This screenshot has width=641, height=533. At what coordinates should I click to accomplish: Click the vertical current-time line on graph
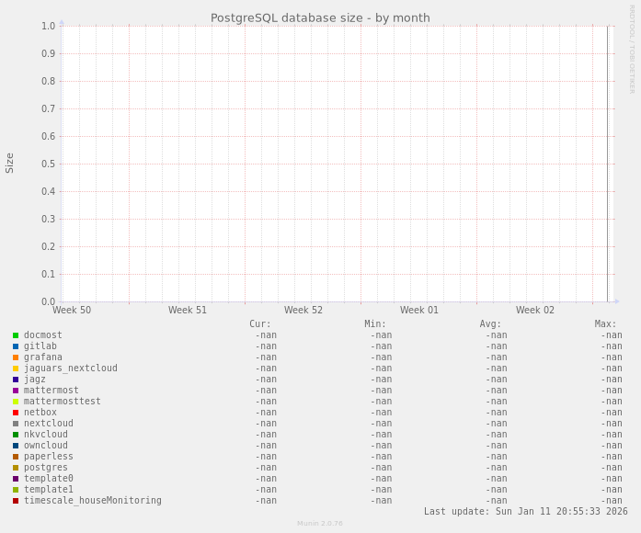(608, 164)
